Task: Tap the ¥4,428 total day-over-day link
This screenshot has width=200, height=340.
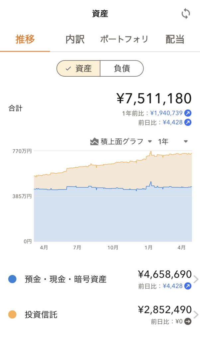Action: [173, 123]
